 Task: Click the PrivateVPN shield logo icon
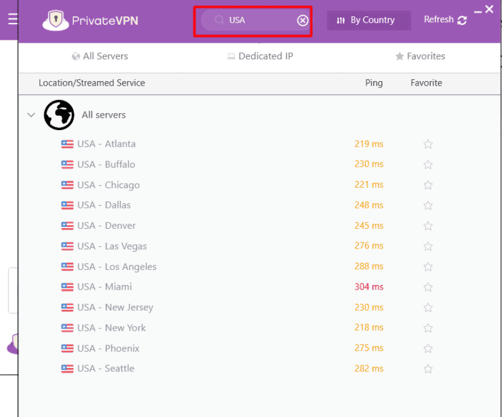point(56,20)
